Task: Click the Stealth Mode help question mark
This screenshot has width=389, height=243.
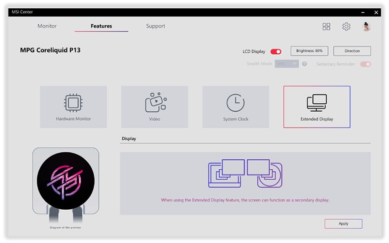Action: (x=304, y=64)
